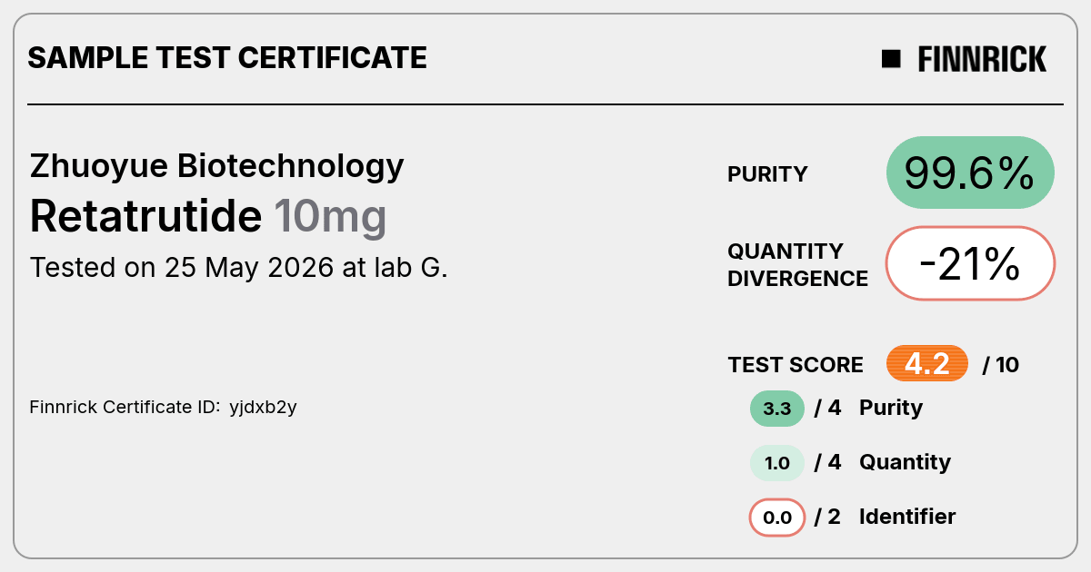Select the 0.0 identifier score pill

pos(777,518)
